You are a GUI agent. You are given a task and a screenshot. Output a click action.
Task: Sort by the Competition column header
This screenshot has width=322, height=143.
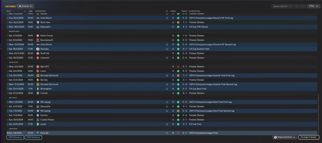pyautogui.click(x=195, y=11)
